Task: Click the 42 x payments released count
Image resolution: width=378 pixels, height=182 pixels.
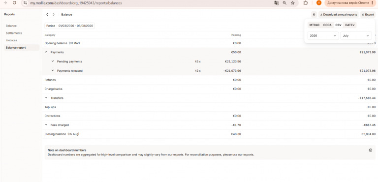Action: [198, 71]
